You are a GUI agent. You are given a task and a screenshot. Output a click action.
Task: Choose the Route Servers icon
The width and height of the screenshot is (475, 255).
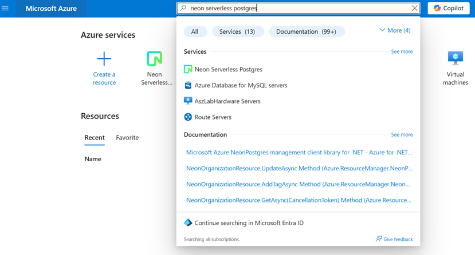[188, 117]
